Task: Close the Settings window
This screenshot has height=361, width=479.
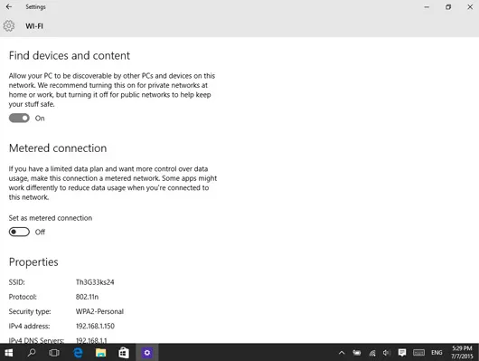Action: coord(470,6)
